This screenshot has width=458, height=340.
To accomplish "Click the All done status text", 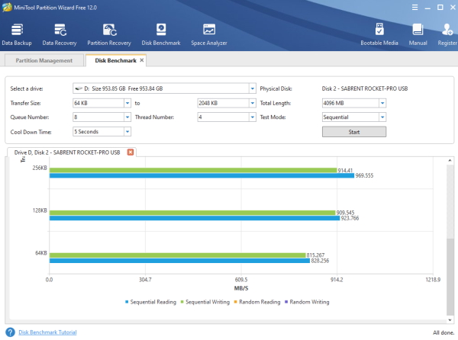I will click(x=443, y=332).
